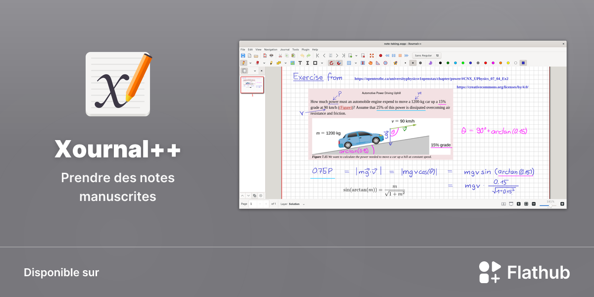Image resolution: width=594 pixels, height=297 pixels.
Task: Click the LaTeX sigma tool icon
Action: click(307, 63)
